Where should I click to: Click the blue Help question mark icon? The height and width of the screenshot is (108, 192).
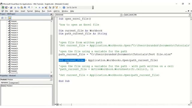(x=64, y=7)
